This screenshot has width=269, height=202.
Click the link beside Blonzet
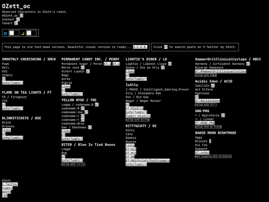click(x=210, y=141)
